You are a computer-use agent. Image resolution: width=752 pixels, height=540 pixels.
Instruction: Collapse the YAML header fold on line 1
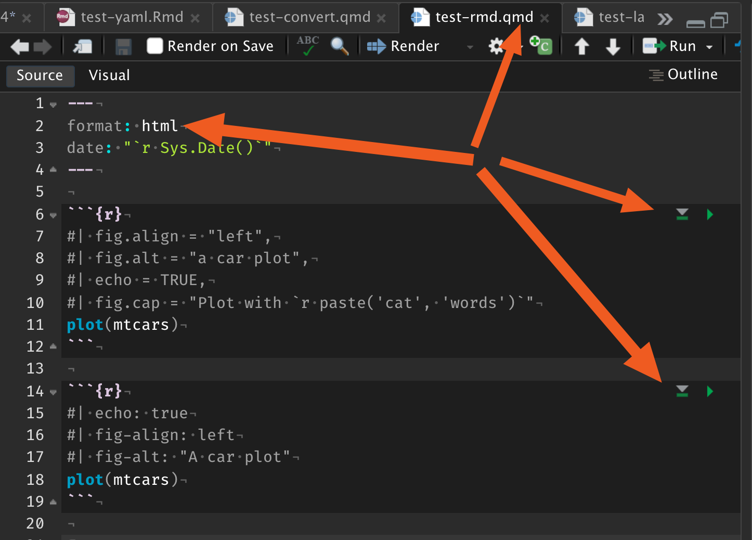pos(53,103)
